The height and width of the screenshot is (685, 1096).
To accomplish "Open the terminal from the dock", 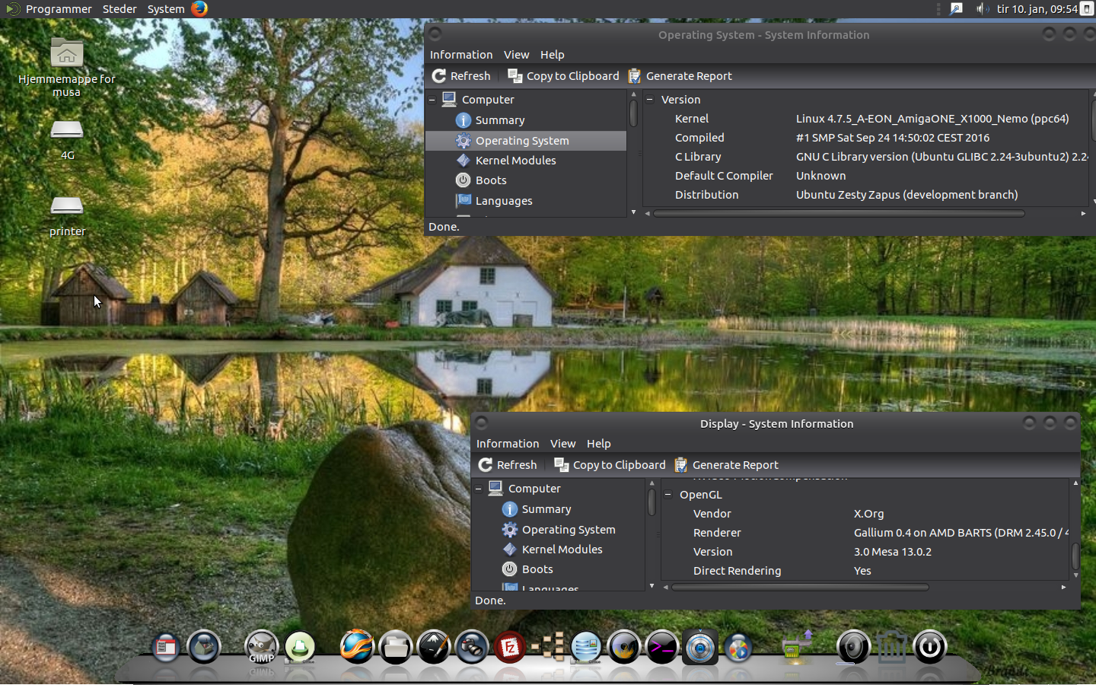I will [661, 648].
